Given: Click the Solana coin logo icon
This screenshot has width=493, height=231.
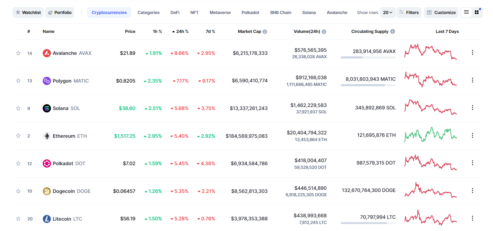Looking at the screenshot, I should pyautogui.click(x=47, y=108).
